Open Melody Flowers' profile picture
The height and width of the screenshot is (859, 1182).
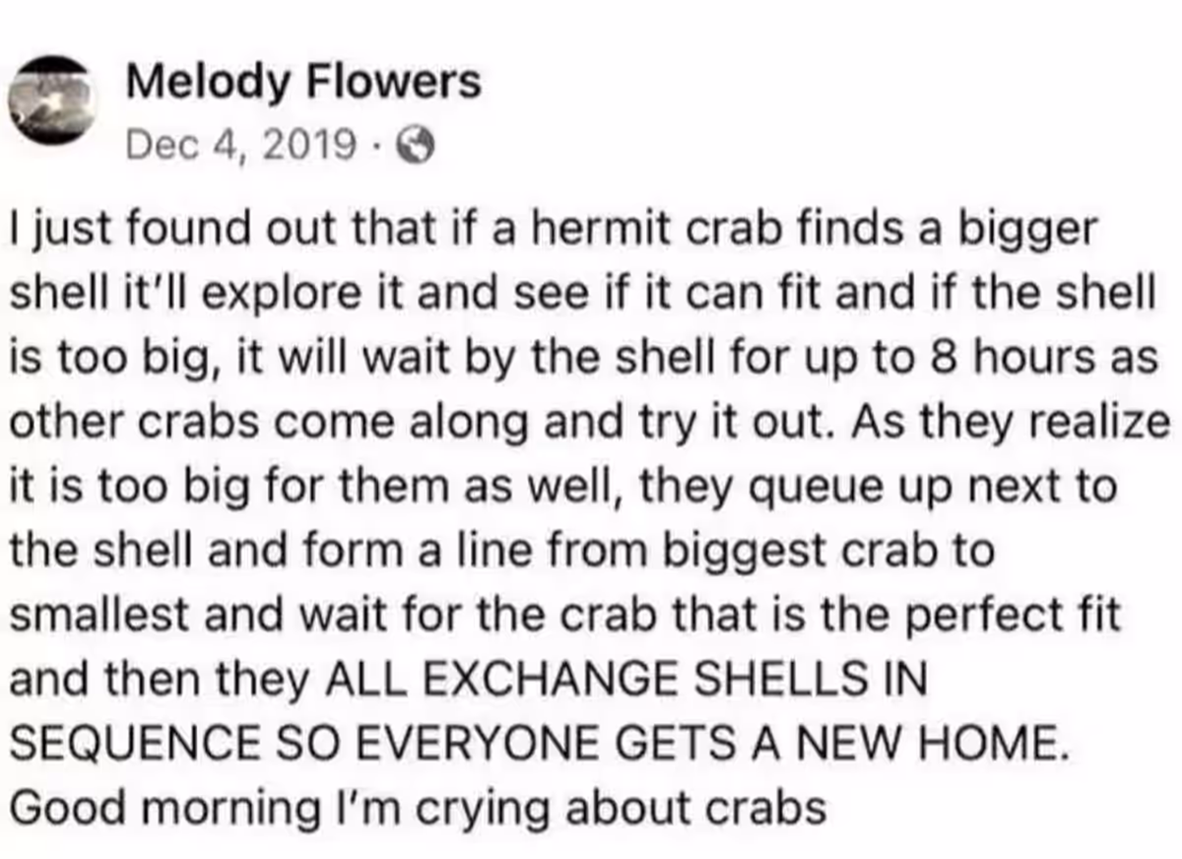click(53, 100)
